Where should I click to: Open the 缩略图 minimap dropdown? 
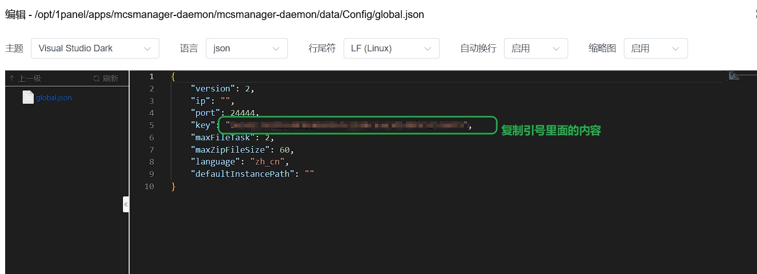tap(655, 48)
